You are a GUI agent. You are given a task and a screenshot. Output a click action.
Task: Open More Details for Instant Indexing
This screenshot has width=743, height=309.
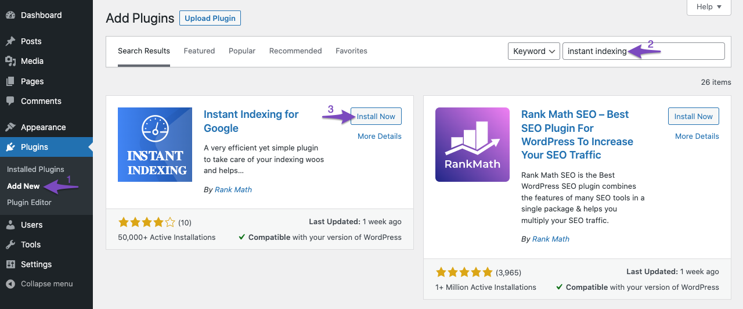pos(380,136)
